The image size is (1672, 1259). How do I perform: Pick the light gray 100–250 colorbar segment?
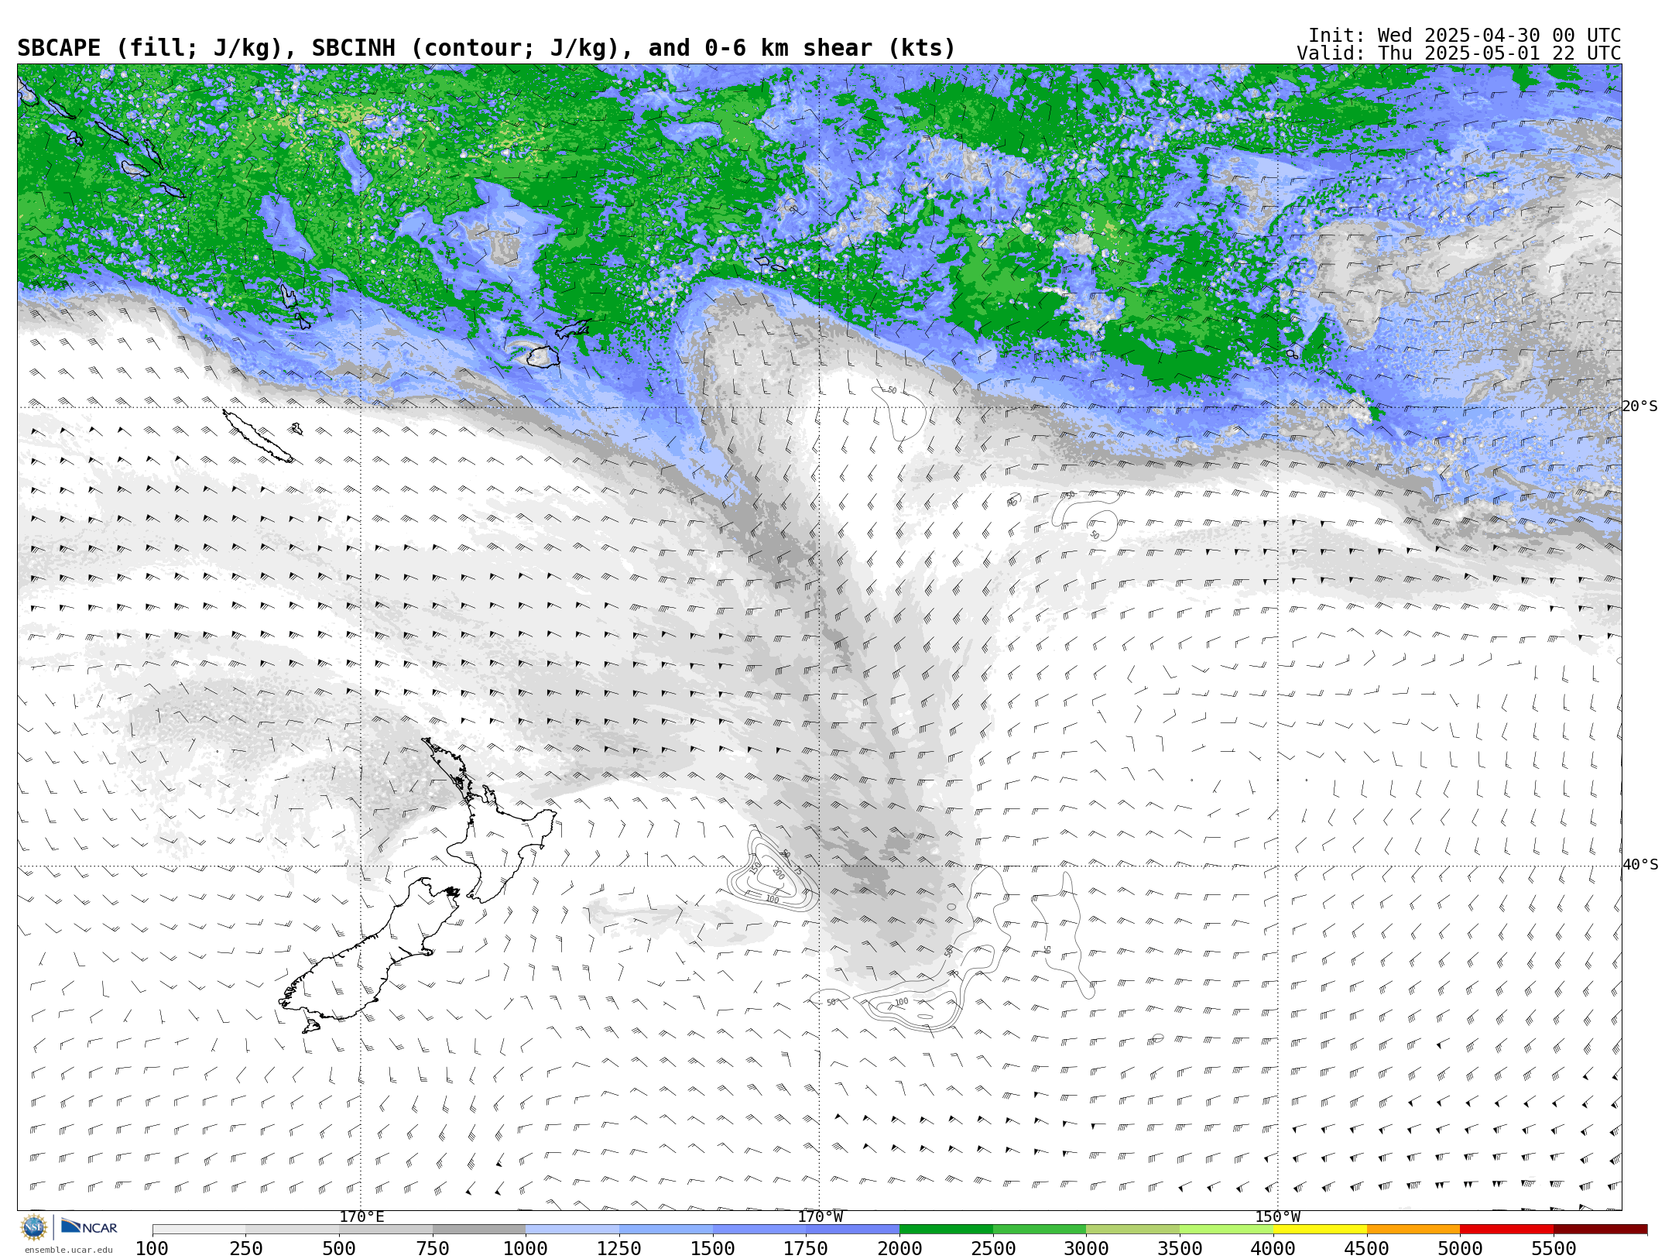[199, 1230]
